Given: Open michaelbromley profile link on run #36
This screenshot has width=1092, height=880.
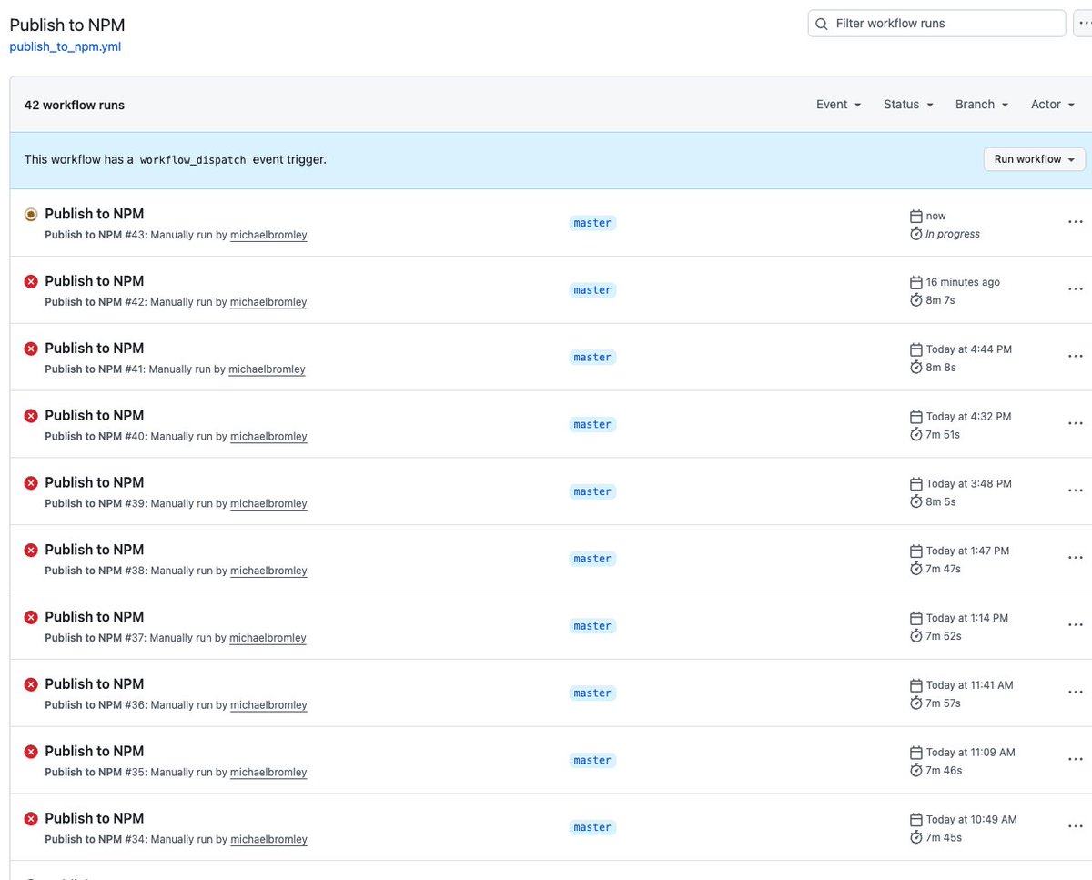Looking at the screenshot, I should pos(268,705).
